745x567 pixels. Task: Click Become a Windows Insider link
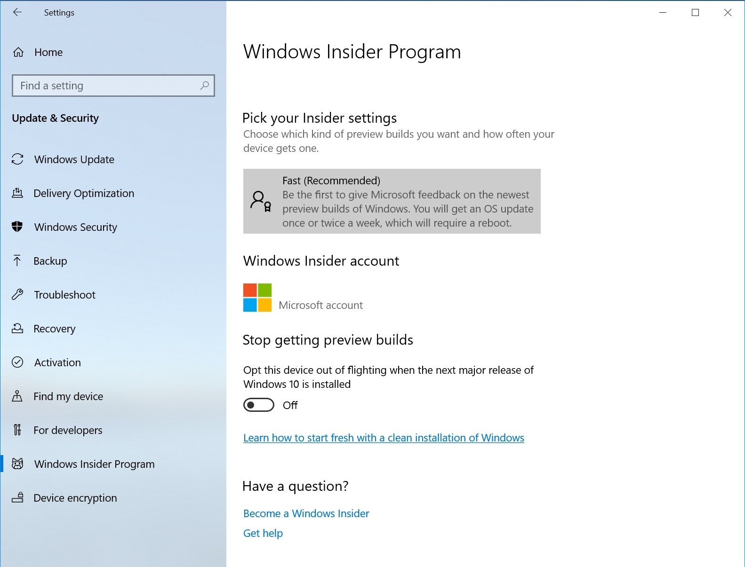pyautogui.click(x=306, y=513)
